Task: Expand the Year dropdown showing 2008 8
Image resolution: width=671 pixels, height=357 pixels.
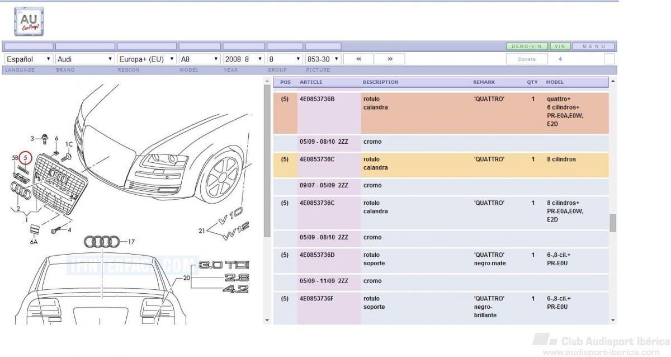Action: [x=244, y=59]
